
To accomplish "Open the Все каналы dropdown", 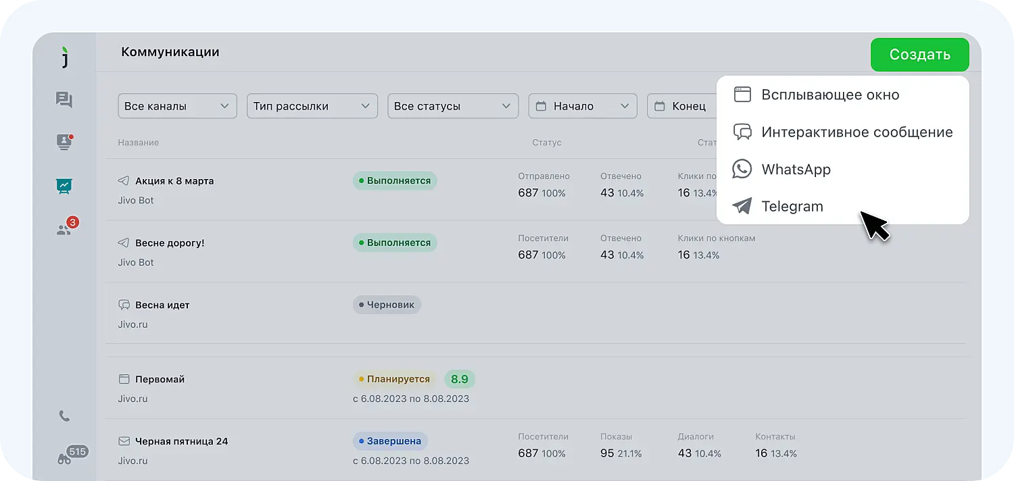I will point(177,105).
